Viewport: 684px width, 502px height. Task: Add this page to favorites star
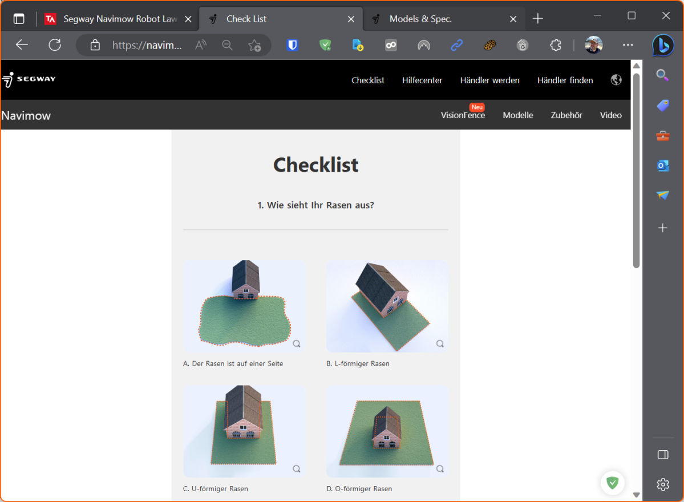255,45
